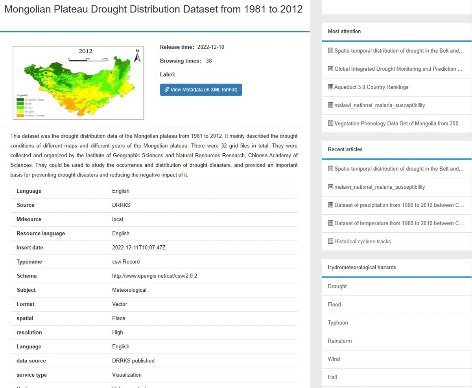Click the link icon on the View Metadata button

[x=166, y=90]
